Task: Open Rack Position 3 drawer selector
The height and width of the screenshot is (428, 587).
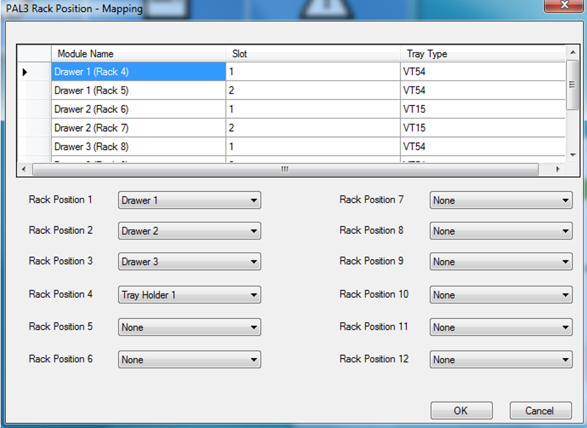Action: point(189,262)
